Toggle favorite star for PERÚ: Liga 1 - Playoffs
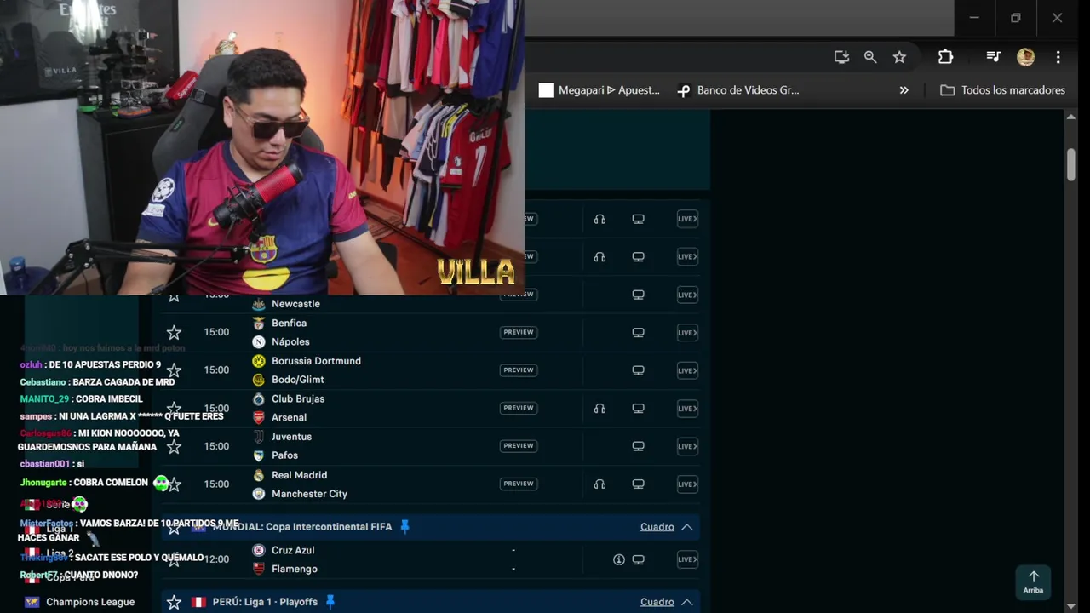 pos(174,602)
